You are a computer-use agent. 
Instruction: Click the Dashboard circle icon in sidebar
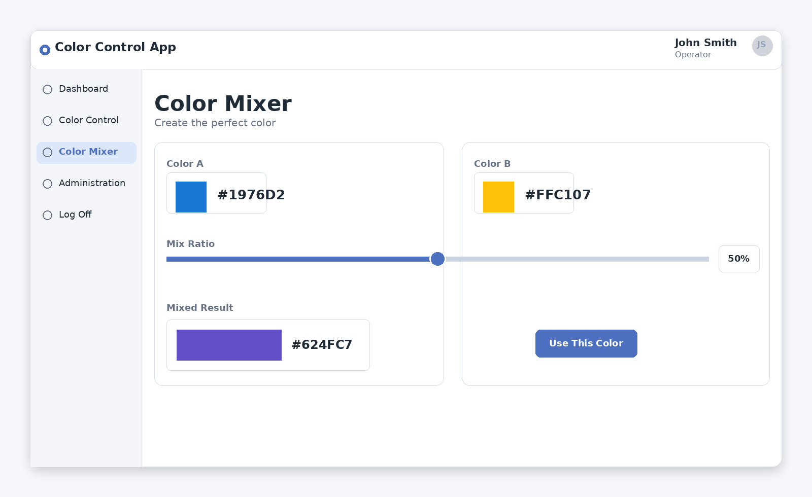(x=47, y=90)
